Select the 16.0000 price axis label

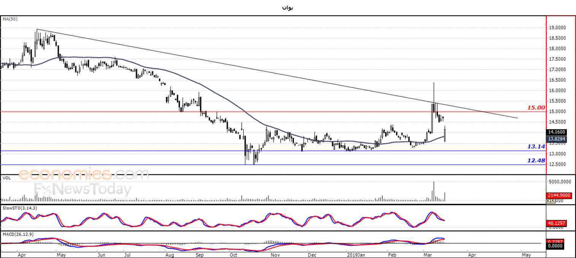pyautogui.click(x=557, y=90)
